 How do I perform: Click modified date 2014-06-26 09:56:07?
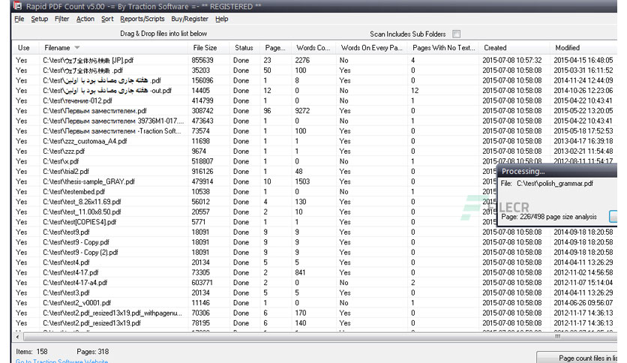(583, 303)
